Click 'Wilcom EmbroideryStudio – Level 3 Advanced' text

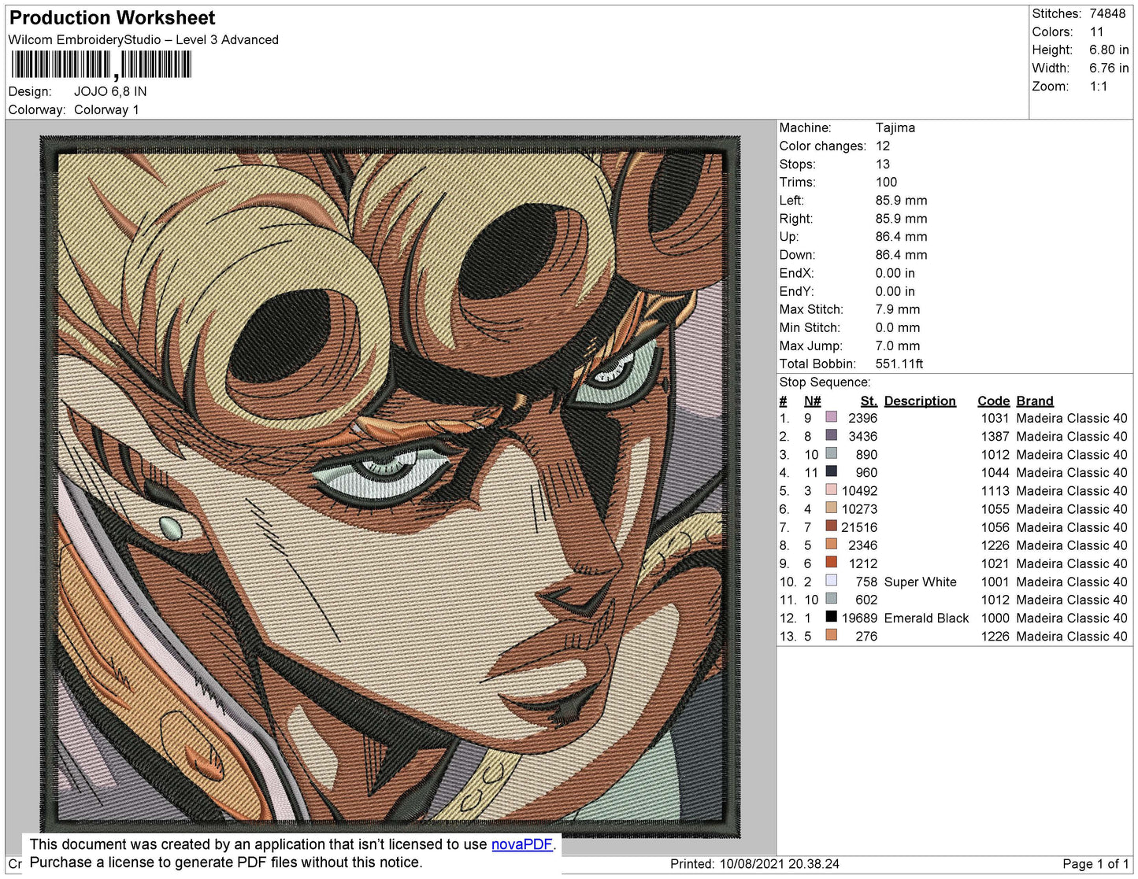click(x=143, y=40)
